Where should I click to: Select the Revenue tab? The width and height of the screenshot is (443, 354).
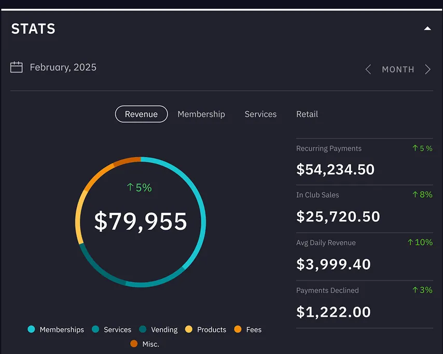141,114
